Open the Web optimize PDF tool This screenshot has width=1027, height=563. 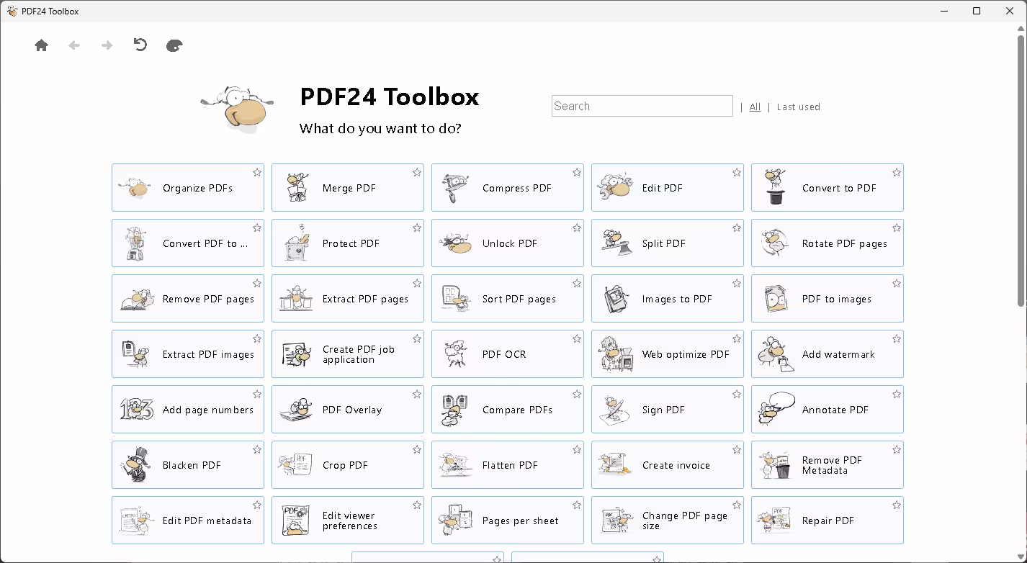coord(668,354)
